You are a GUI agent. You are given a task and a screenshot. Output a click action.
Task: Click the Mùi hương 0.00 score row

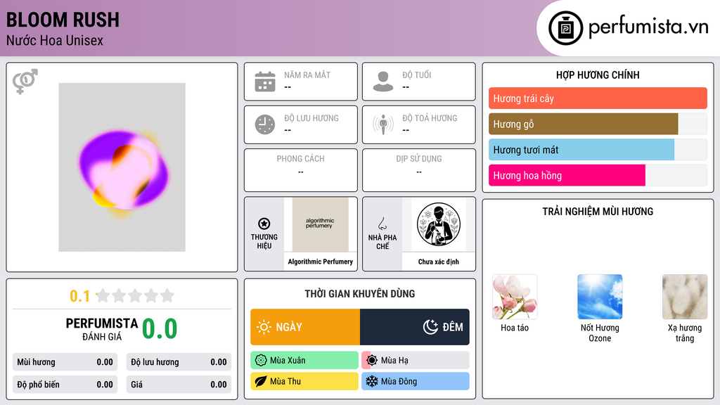(65, 362)
